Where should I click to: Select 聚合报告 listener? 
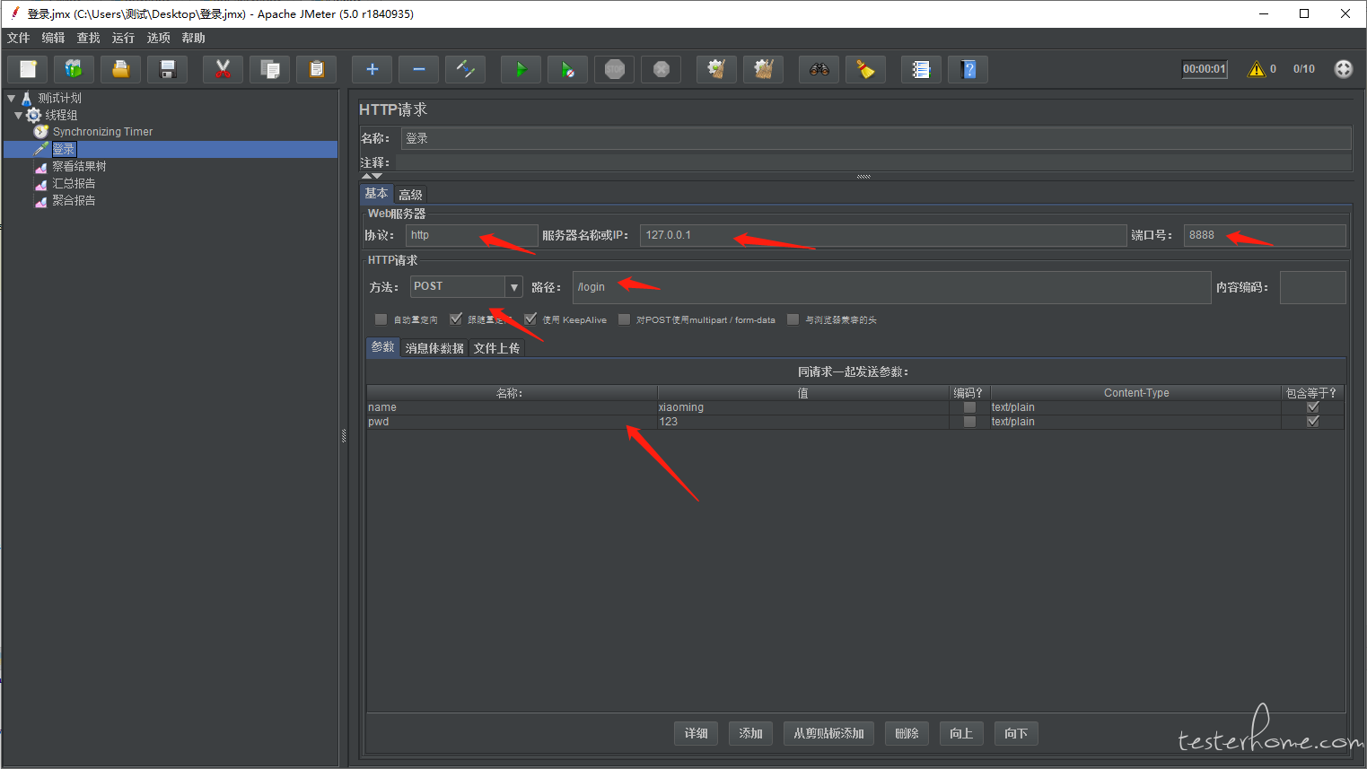pos(74,200)
